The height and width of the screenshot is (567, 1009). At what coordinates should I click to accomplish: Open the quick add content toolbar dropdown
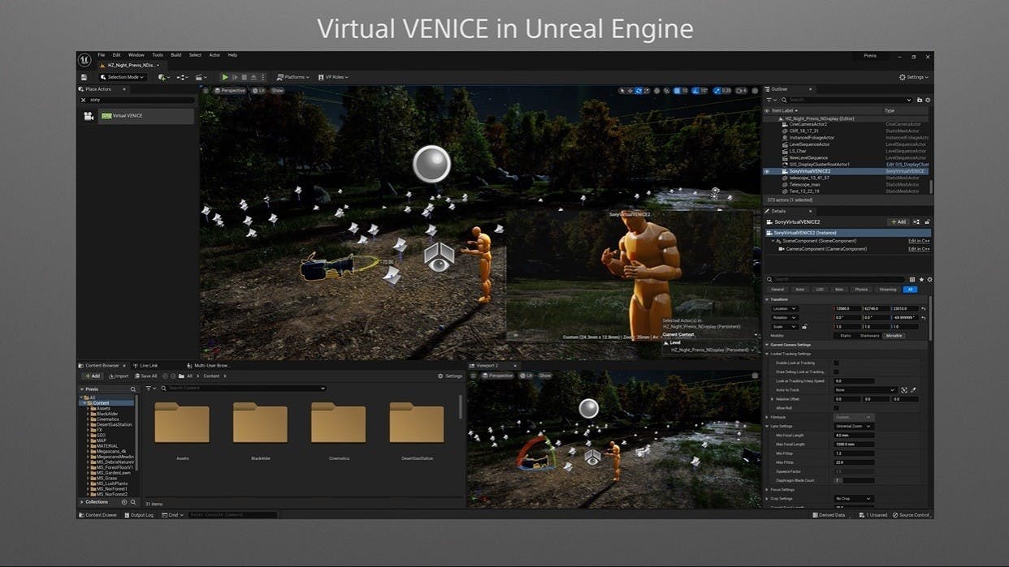pyautogui.click(x=163, y=77)
